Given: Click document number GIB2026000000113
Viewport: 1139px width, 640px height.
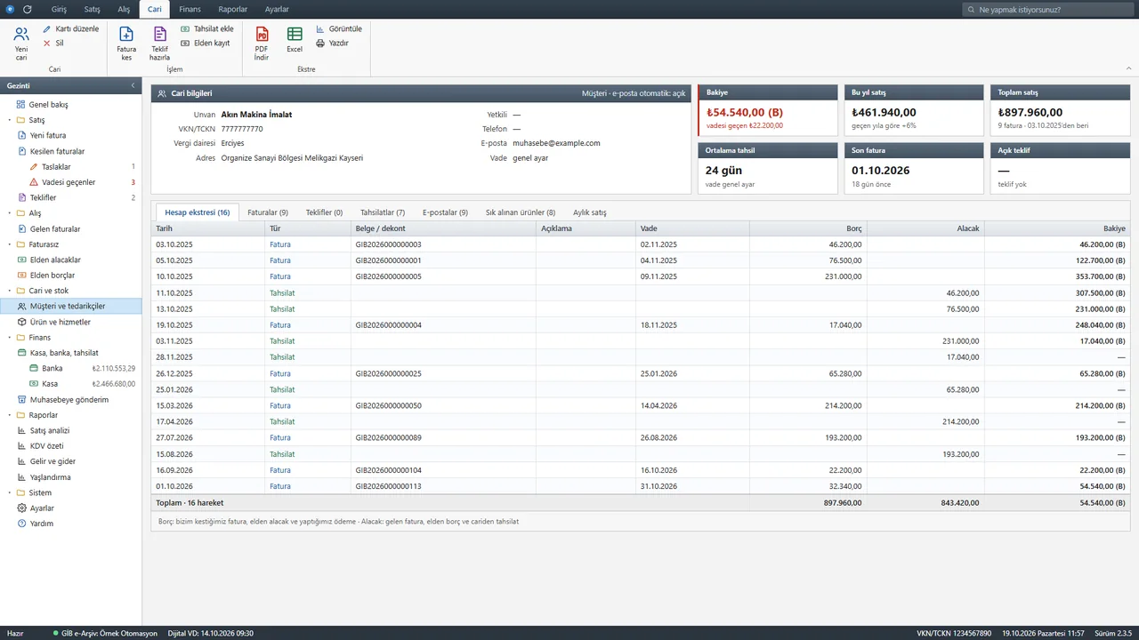Looking at the screenshot, I should coord(388,486).
